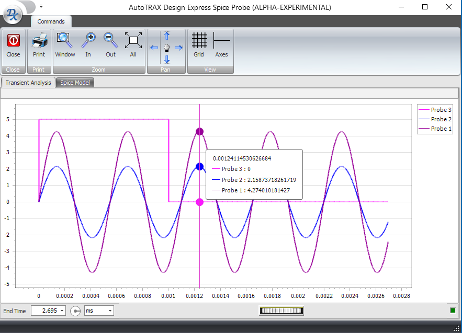Toggle the Axes display
The image size is (462, 333).
tap(221, 41)
